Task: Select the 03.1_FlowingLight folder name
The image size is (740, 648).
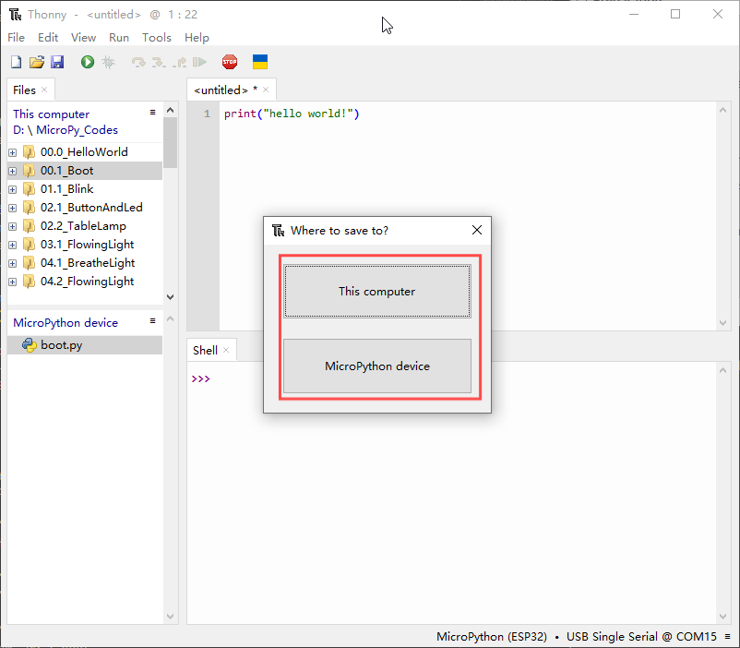Action: (88, 245)
